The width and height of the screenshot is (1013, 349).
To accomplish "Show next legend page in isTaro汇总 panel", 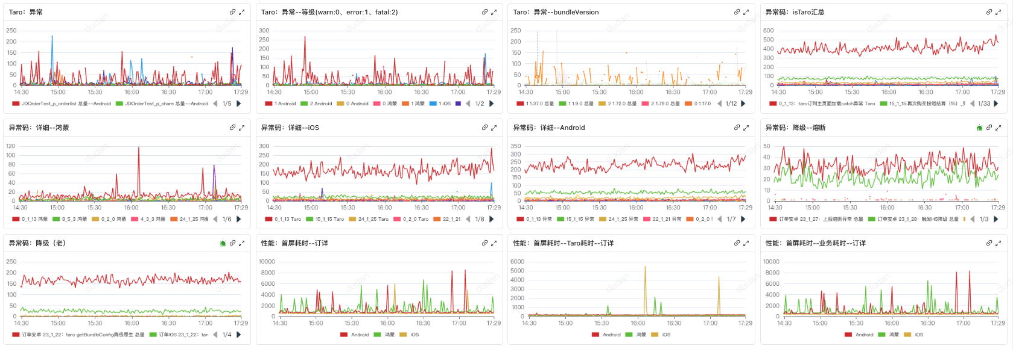I will point(996,103).
